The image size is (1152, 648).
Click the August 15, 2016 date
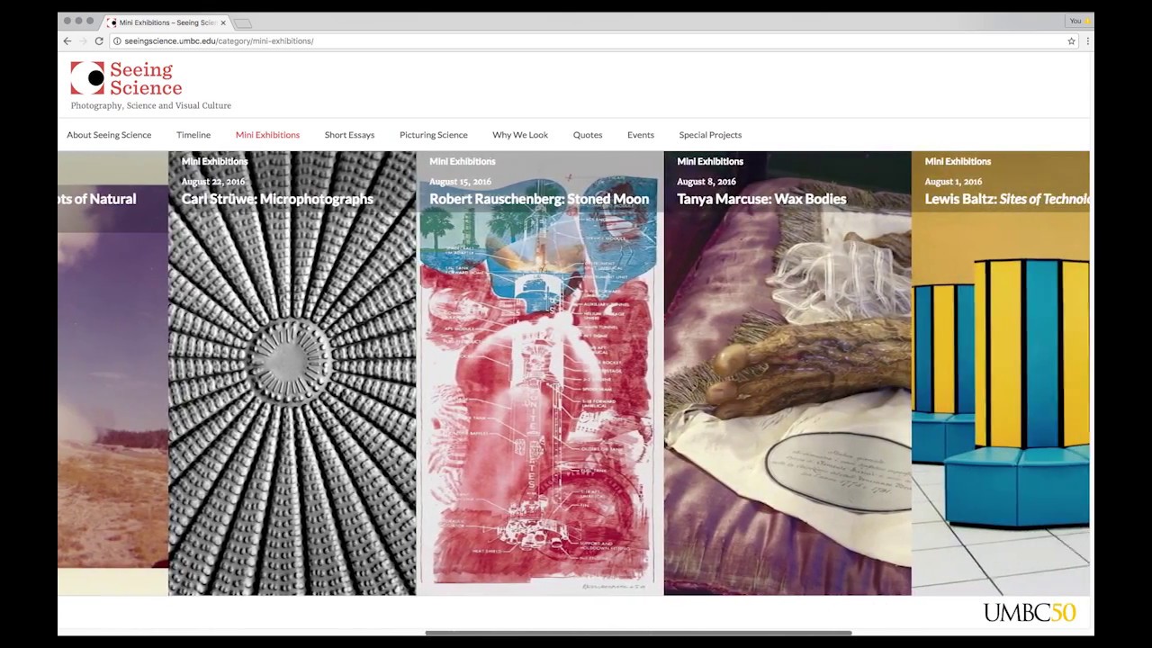[x=460, y=182]
